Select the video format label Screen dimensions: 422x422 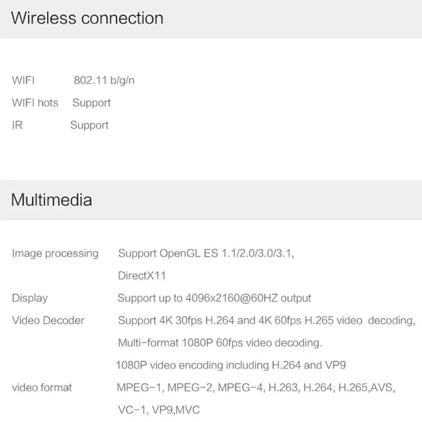(42, 388)
